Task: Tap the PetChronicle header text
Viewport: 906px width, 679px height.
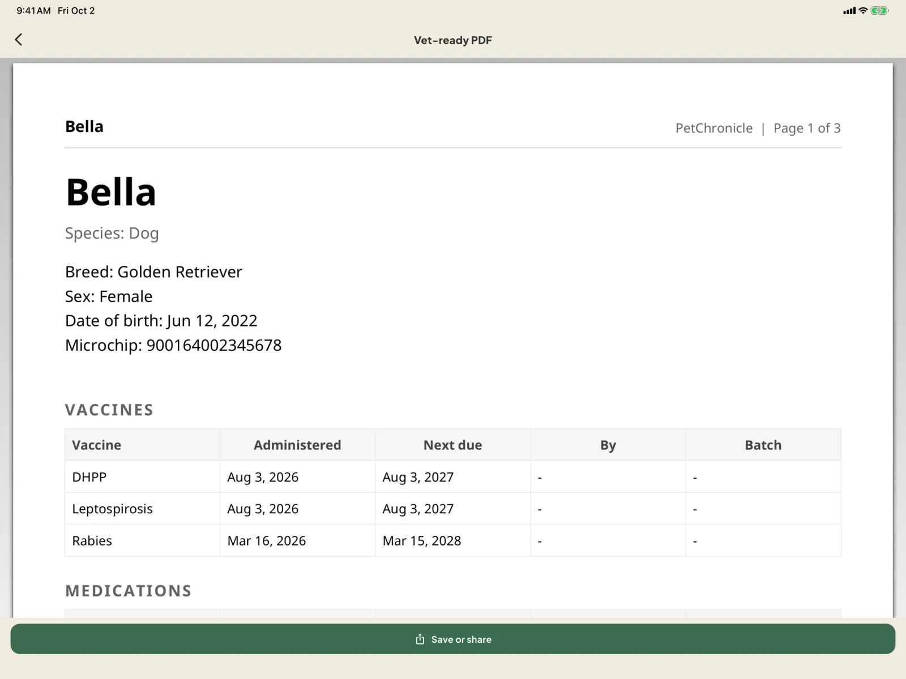Action: (714, 128)
